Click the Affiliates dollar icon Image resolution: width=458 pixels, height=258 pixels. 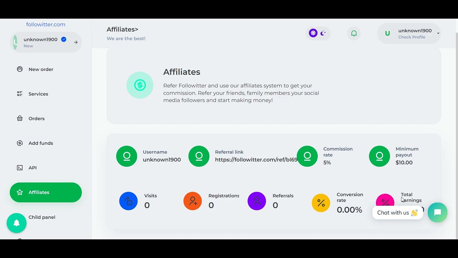click(140, 85)
